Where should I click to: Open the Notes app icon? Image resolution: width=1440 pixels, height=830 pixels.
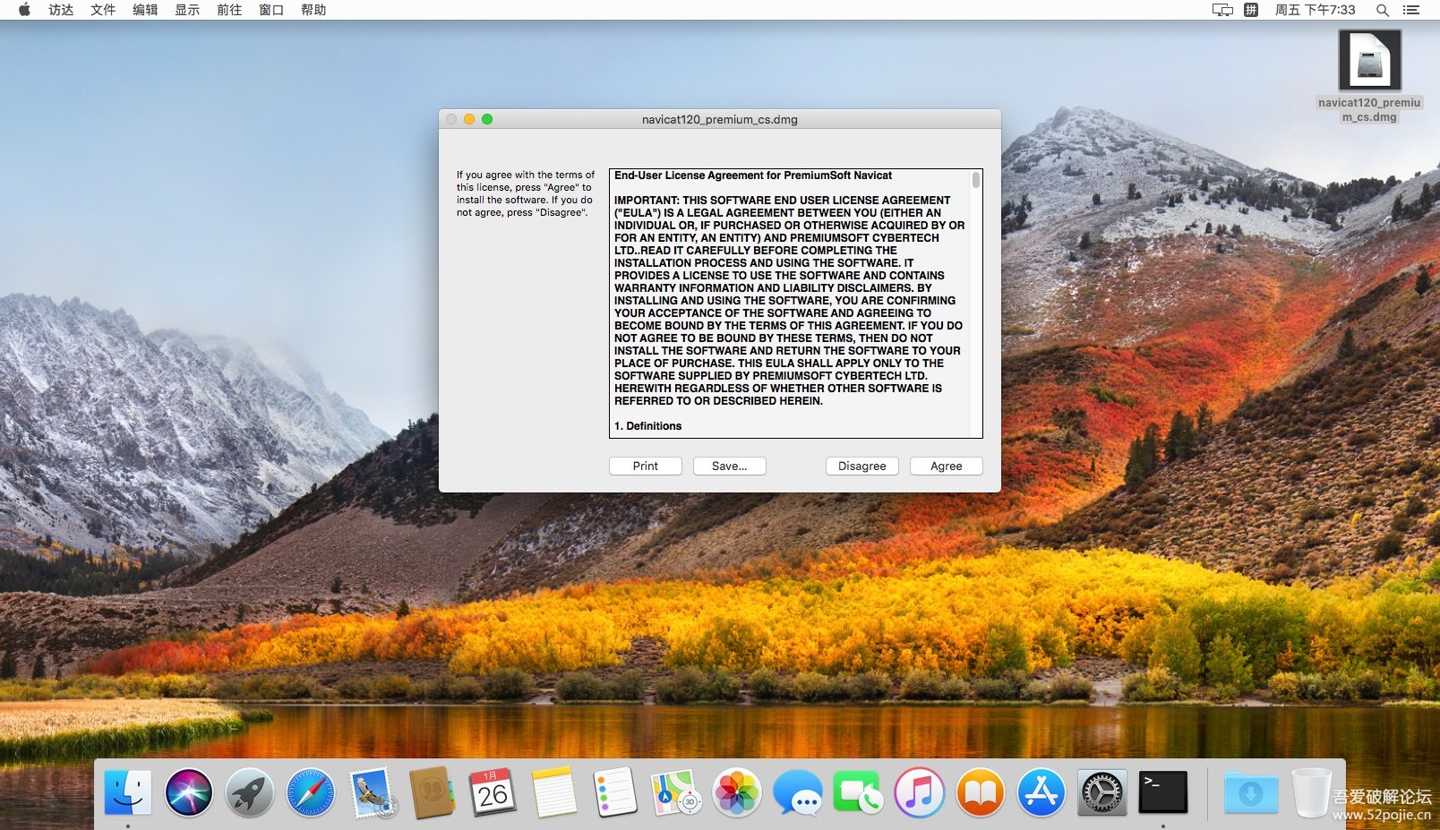[x=553, y=792]
